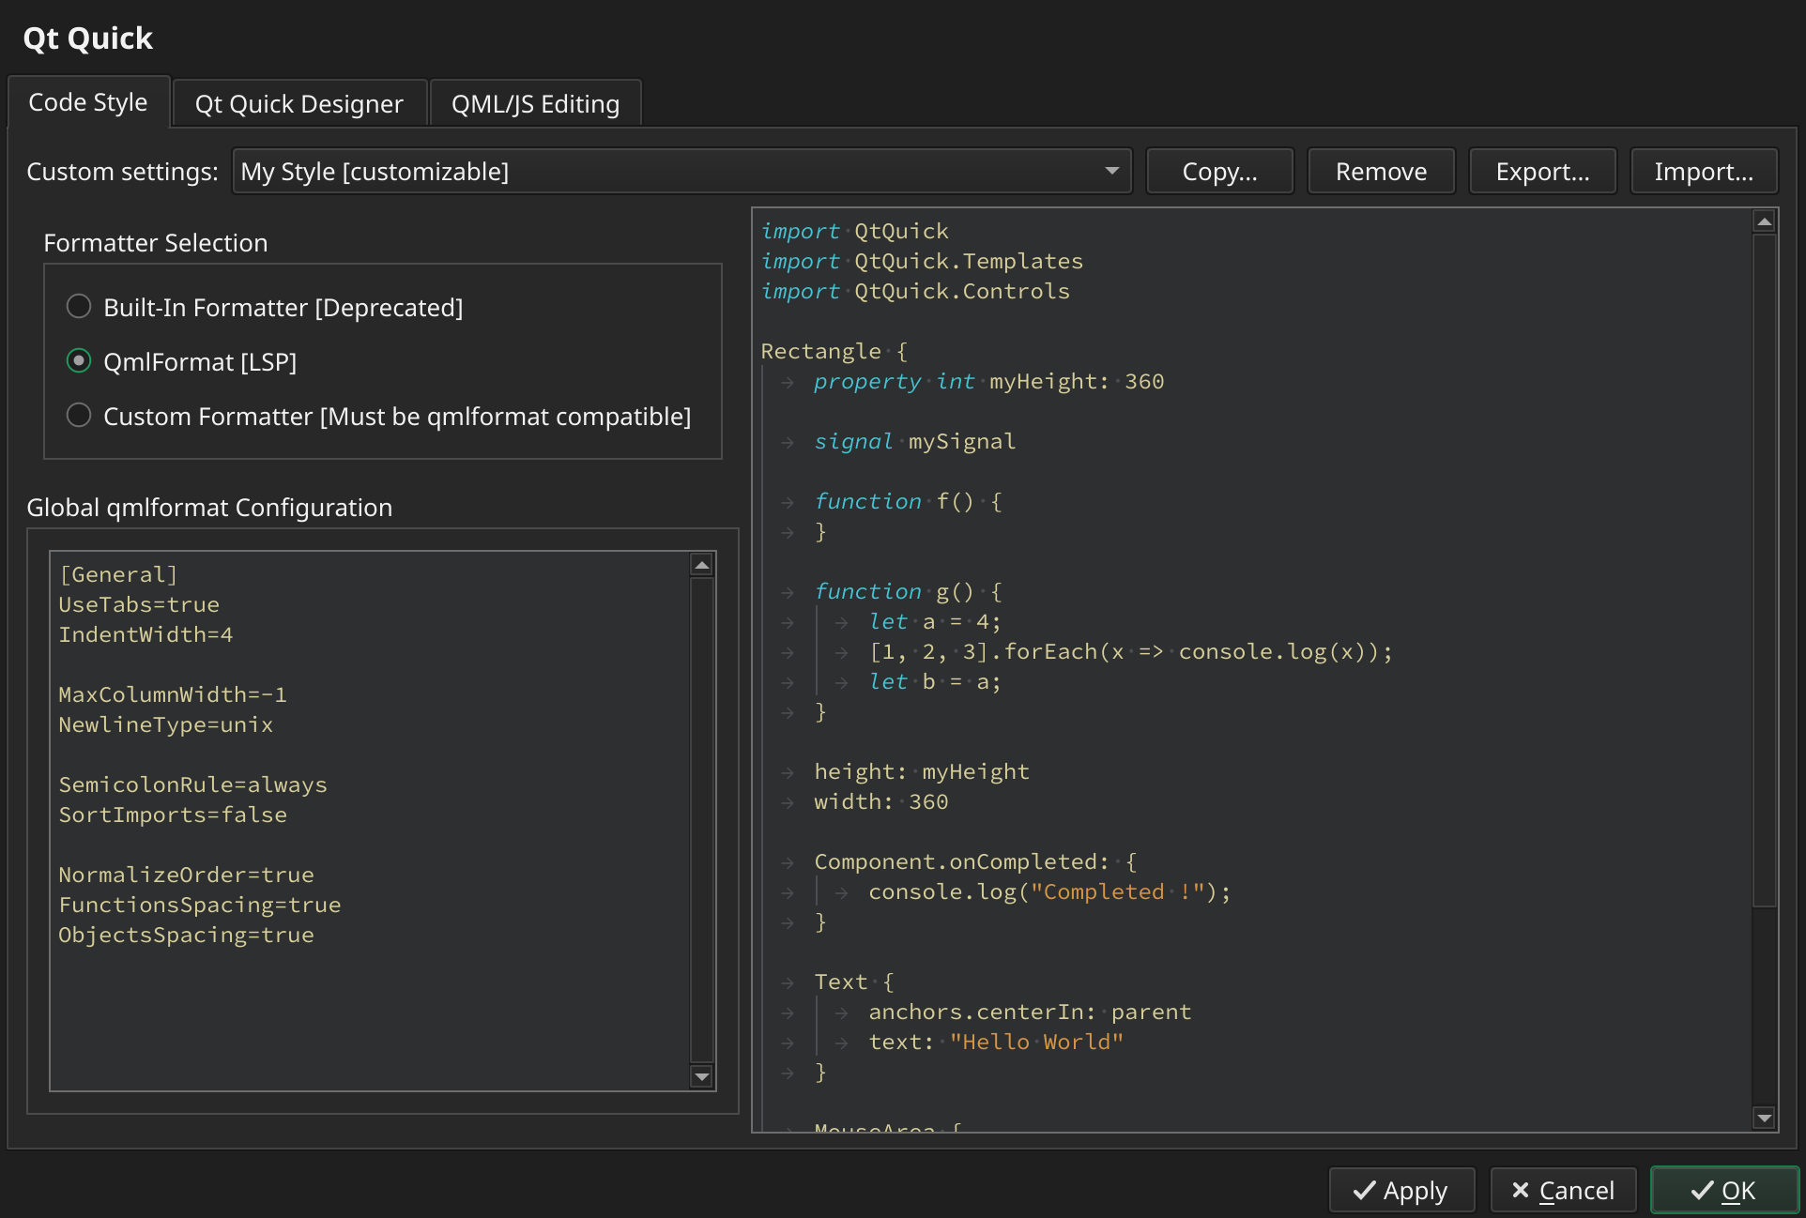
Task: Click dropdown arrow of My Style selector
Action: 1111,172
